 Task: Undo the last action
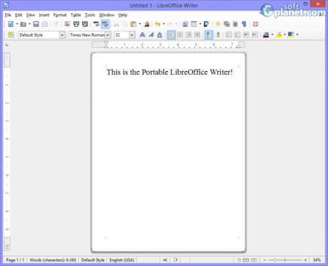[157, 24]
